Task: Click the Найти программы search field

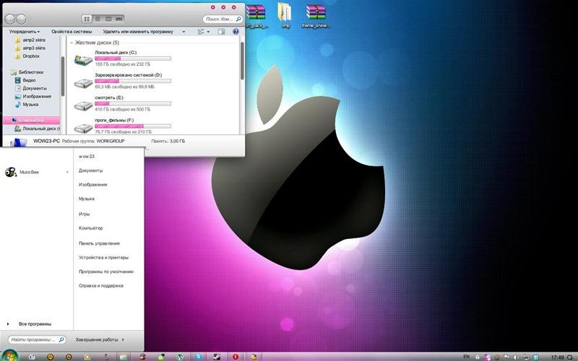Action: (37, 339)
